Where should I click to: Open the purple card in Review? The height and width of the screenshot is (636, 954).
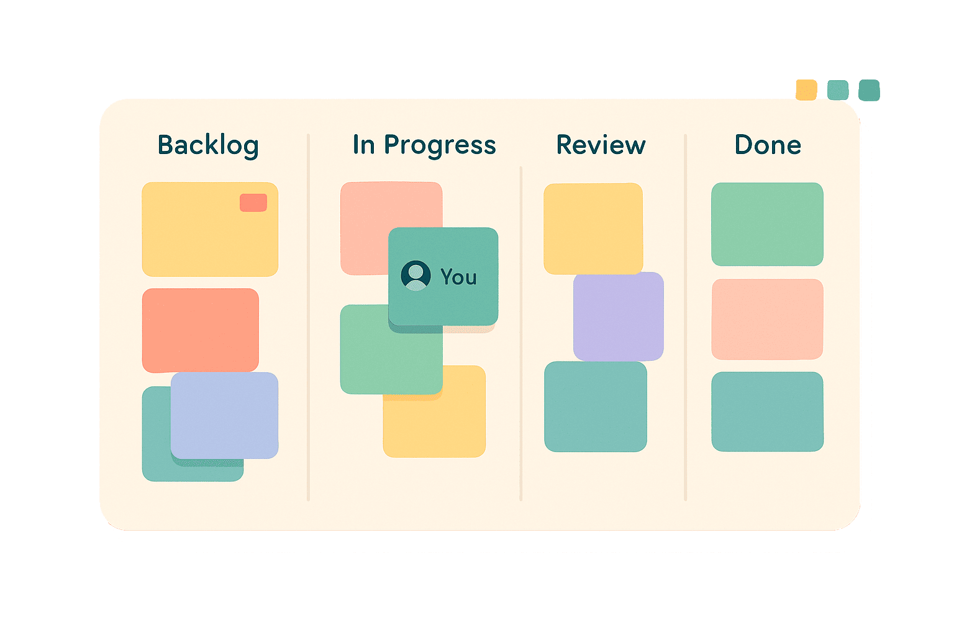(x=619, y=317)
